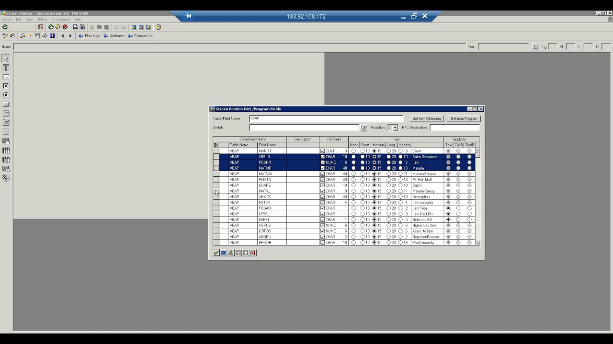Click the Switch search help icon
The width and height of the screenshot is (613, 344).
(363, 128)
